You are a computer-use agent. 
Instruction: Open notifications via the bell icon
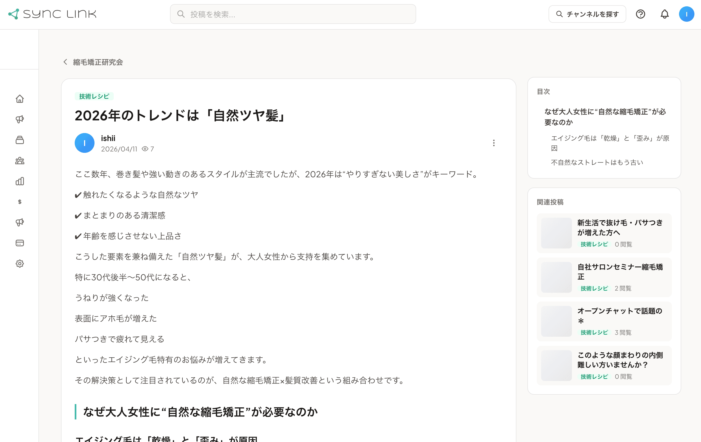(x=665, y=14)
